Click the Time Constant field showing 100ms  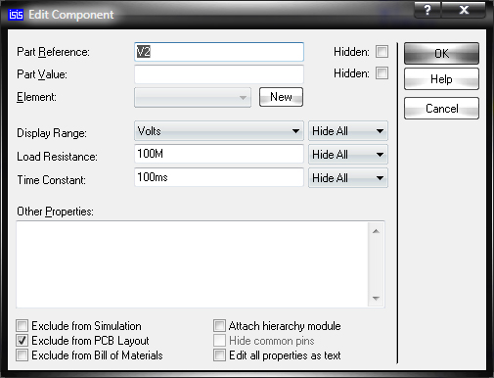[219, 177]
